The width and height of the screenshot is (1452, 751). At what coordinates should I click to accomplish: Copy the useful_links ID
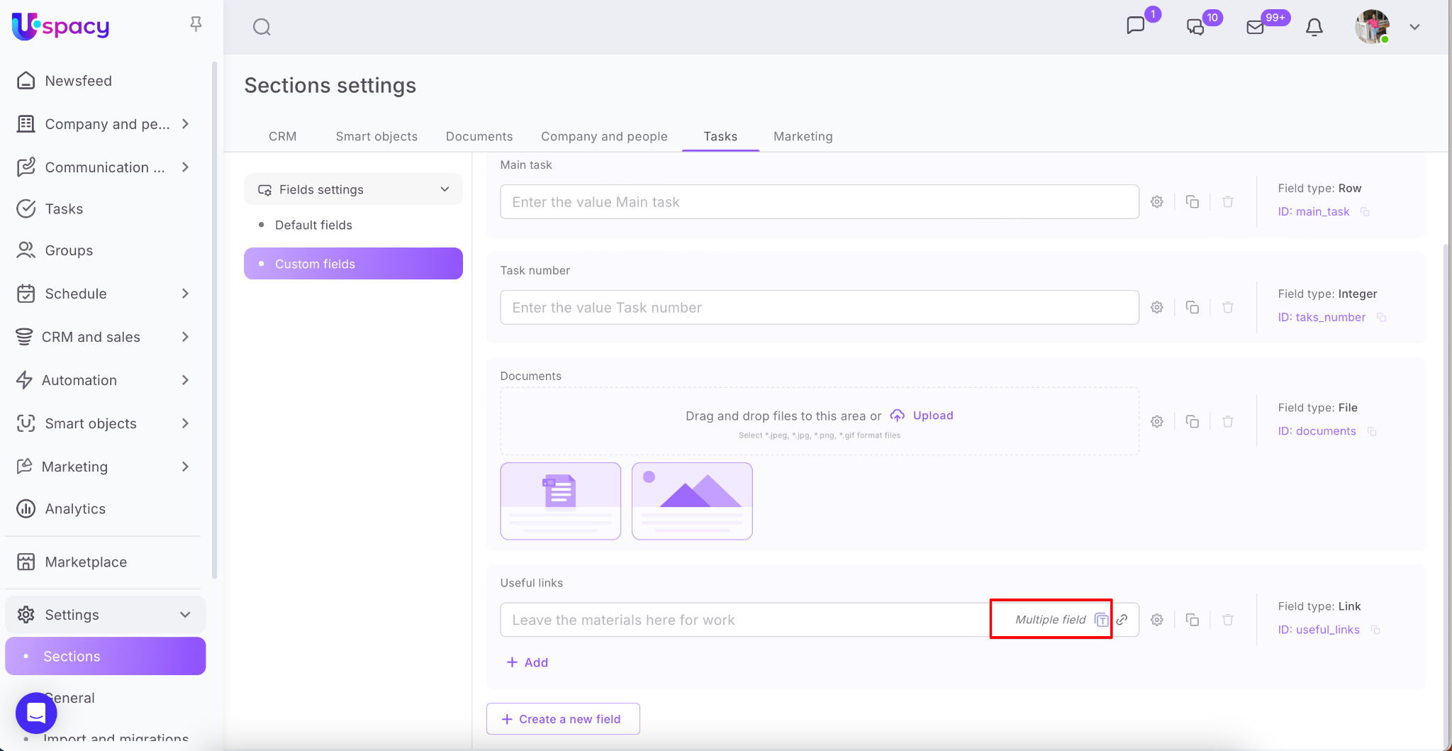tap(1375, 630)
